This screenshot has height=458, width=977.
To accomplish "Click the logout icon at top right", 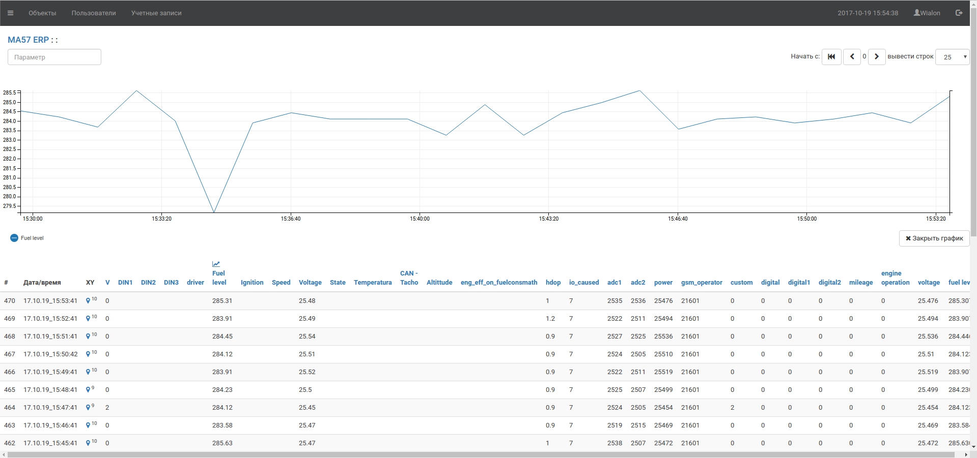I will click(x=959, y=13).
